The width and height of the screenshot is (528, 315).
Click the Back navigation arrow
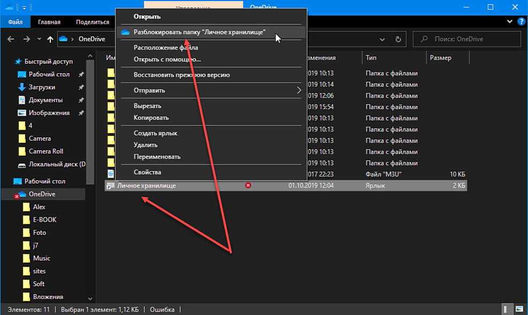point(11,39)
